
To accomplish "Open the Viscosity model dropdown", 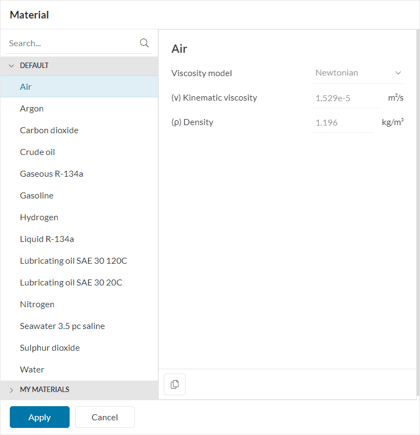I will click(x=359, y=73).
